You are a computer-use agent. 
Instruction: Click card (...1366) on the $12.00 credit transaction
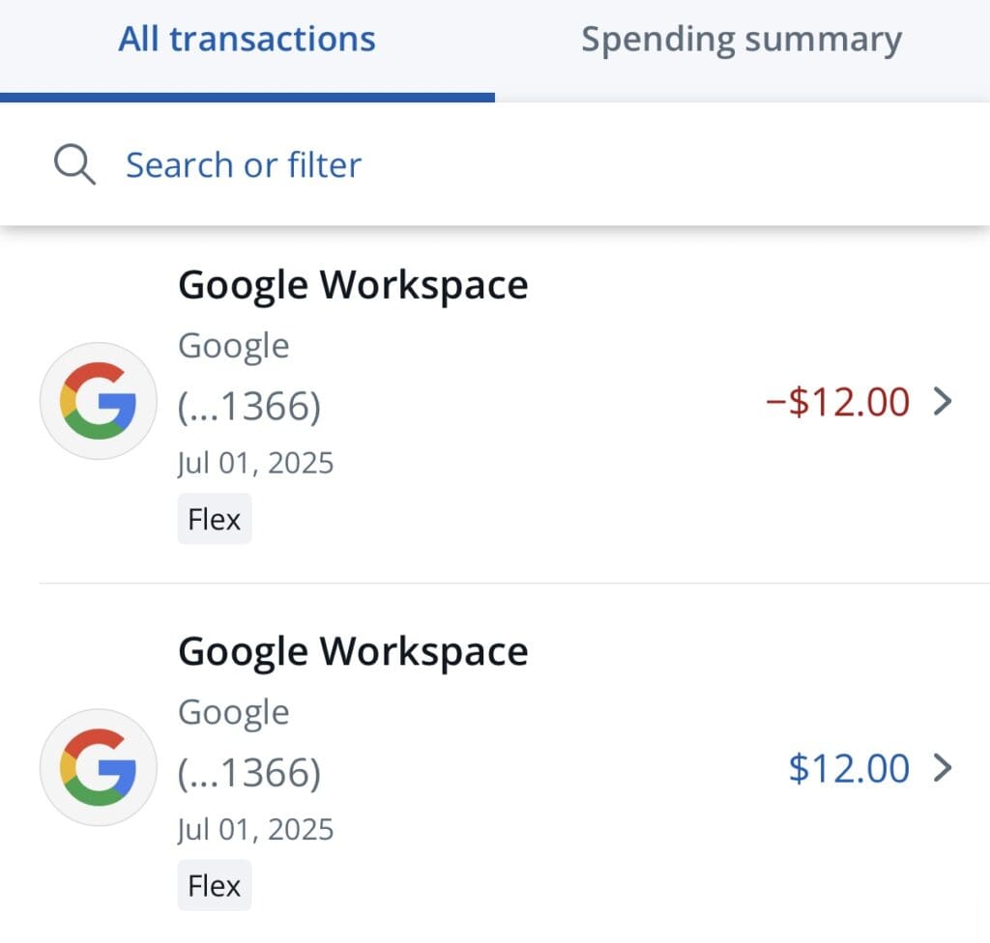click(x=248, y=773)
